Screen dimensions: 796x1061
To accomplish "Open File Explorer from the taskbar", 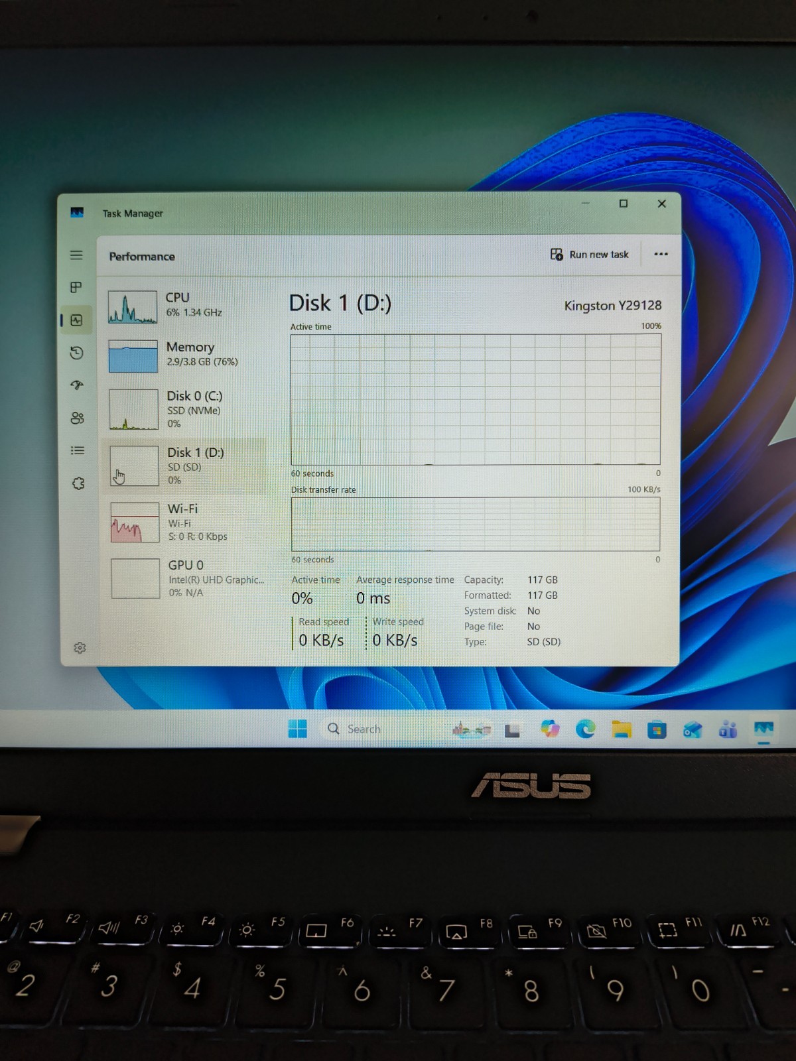I will [622, 729].
